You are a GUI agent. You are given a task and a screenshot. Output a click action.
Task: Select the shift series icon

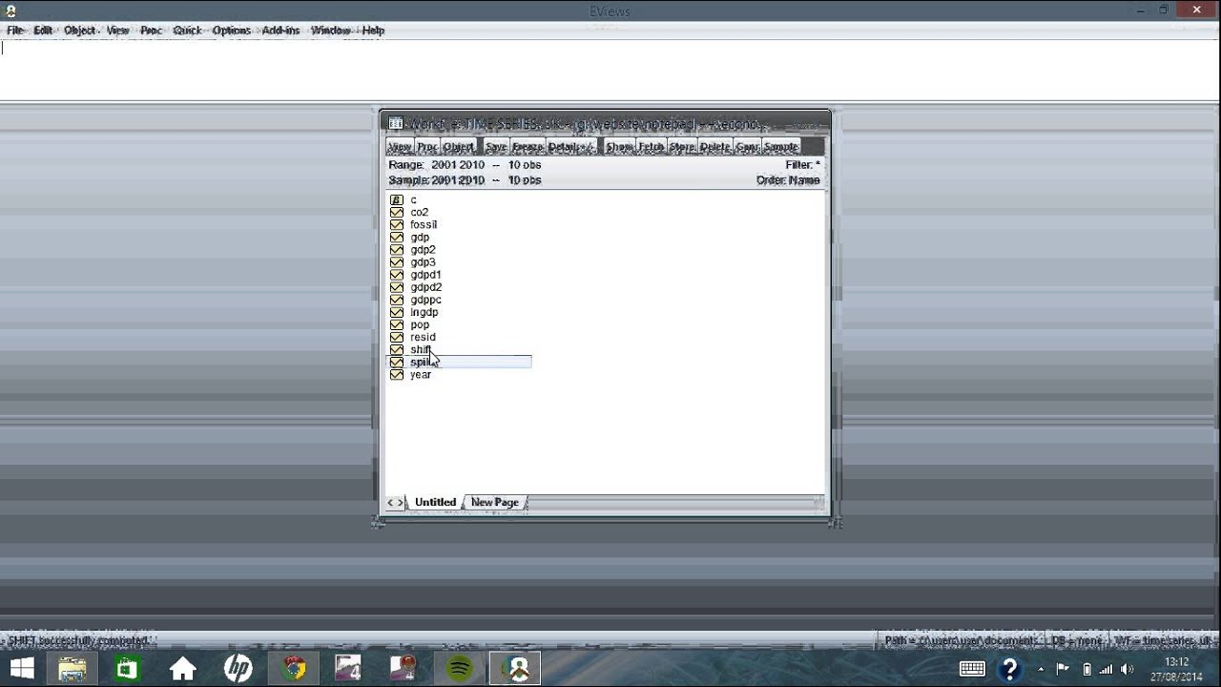coord(397,349)
